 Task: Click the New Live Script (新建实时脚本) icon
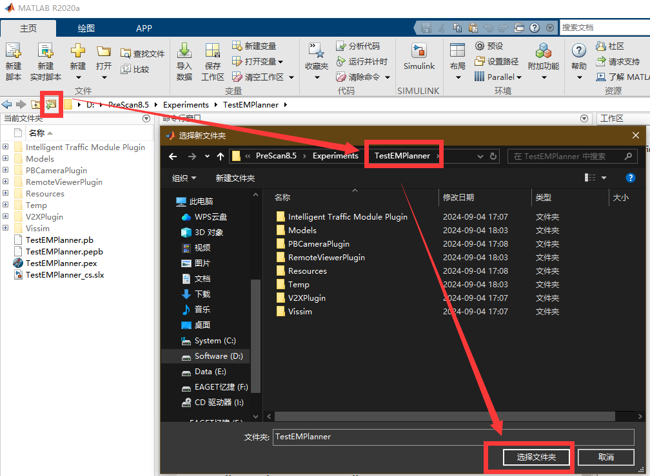(x=46, y=51)
